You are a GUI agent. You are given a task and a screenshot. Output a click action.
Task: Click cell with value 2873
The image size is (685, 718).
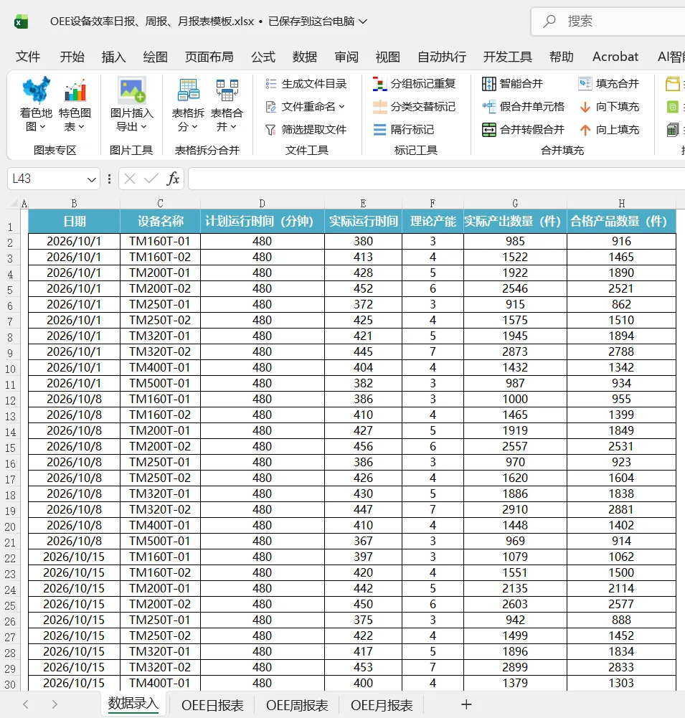(x=515, y=351)
